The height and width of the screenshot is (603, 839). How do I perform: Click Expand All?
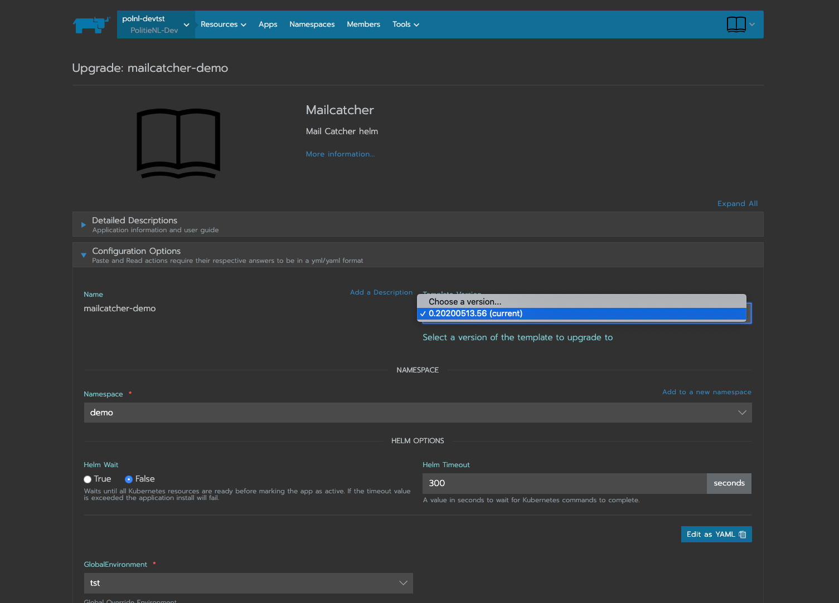737,204
